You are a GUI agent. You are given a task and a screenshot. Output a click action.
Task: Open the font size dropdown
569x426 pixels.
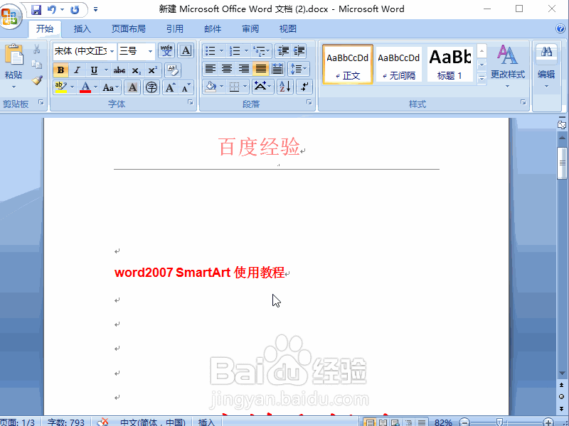click(x=150, y=51)
